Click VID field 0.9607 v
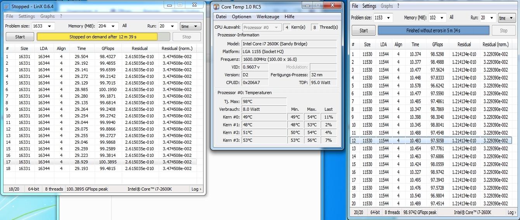This screenshot has height=220, width=520. (x=256, y=67)
